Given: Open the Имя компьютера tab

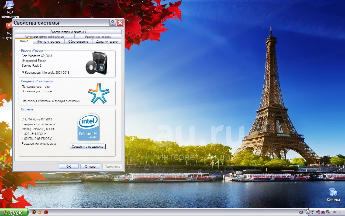Looking at the screenshot, I should pyautogui.click(x=49, y=41).
